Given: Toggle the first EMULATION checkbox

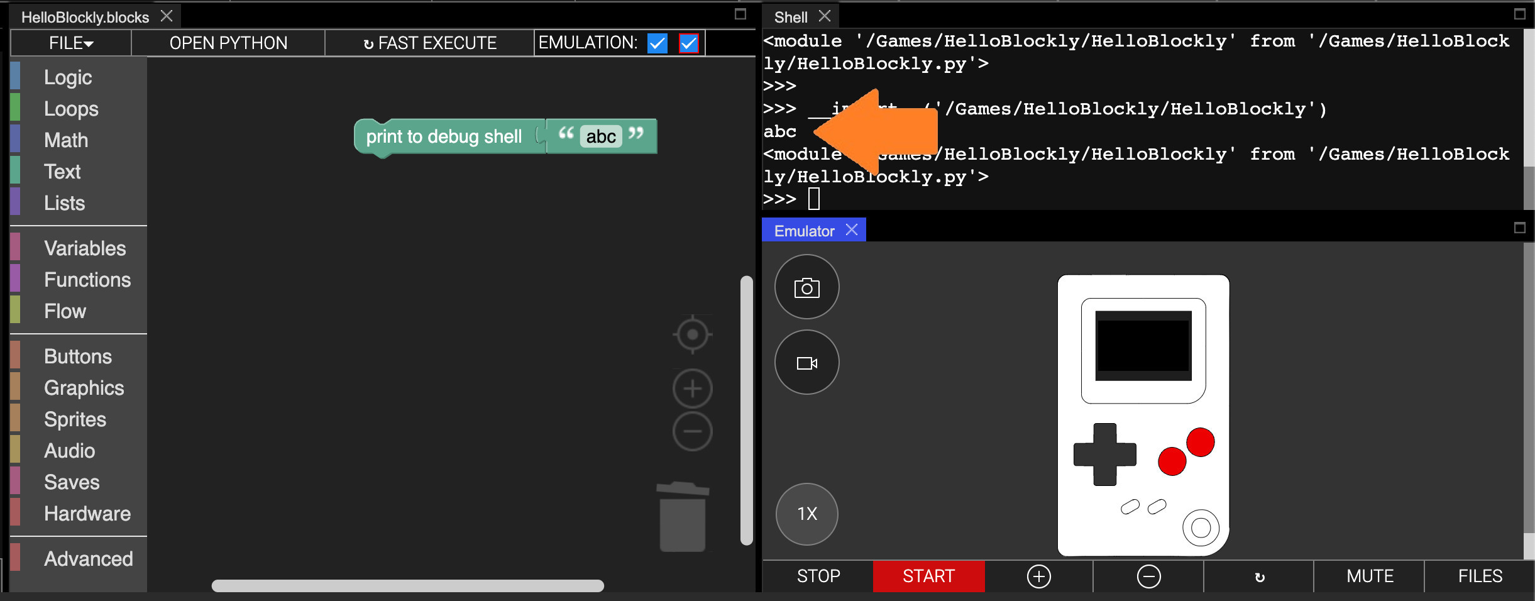Looking at the screenshot, I should 657,43.
